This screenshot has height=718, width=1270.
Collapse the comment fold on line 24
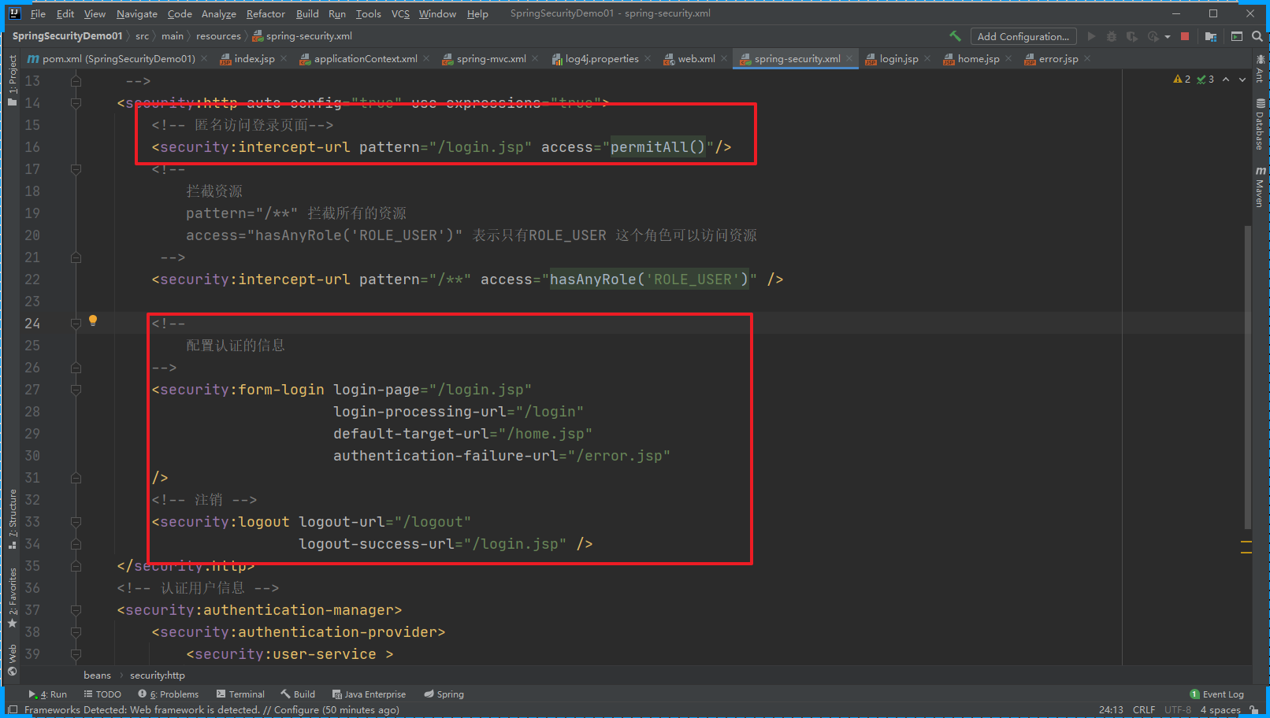point(76,324)
